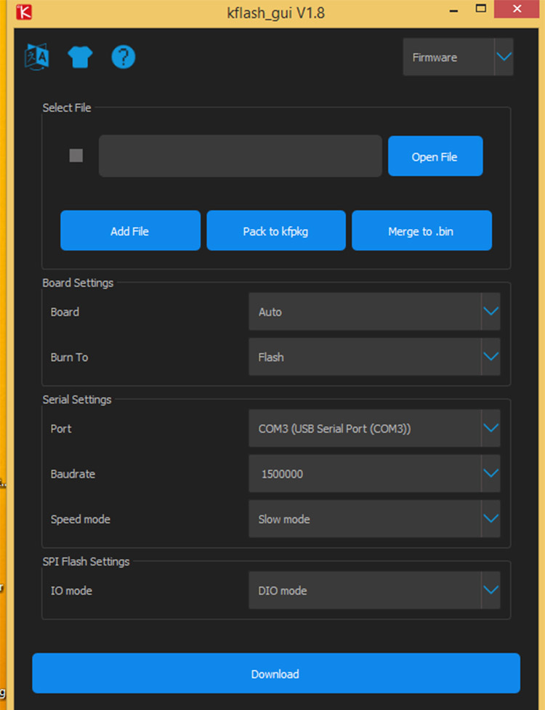
Task: Click the Speed mode label
Action: [x=81, y=520]
